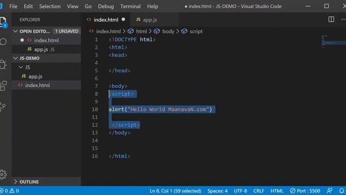Open the Debug menu
This screenshot has width=346, height=195.
106,6
